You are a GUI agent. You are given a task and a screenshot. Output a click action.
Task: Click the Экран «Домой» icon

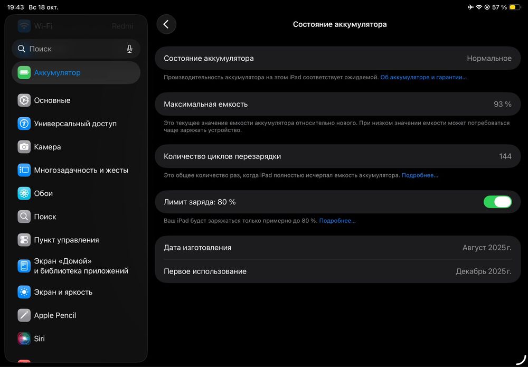point(24,266)
